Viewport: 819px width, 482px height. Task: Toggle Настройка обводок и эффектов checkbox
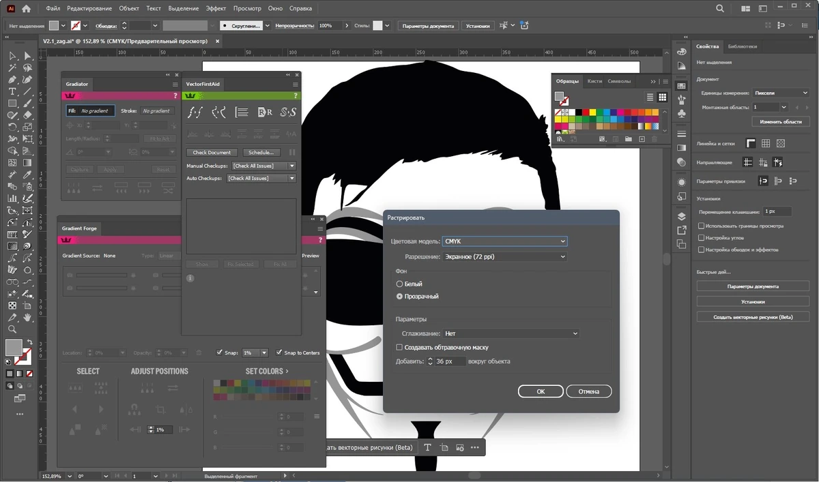(x=702, y=250)
